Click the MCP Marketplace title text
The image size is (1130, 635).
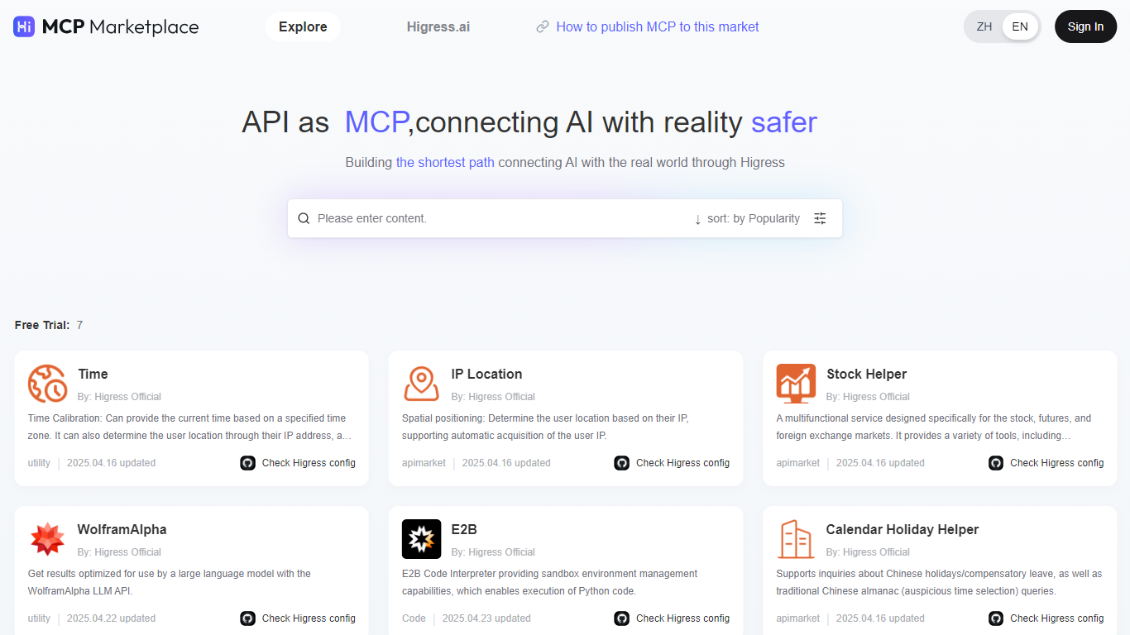point(120,26)
